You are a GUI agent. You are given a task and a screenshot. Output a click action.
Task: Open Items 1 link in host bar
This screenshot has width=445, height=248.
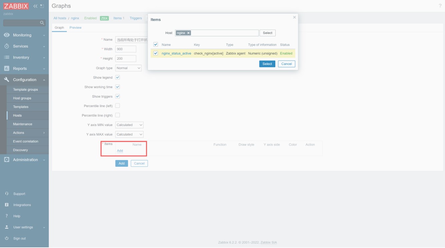click(119, 18)
